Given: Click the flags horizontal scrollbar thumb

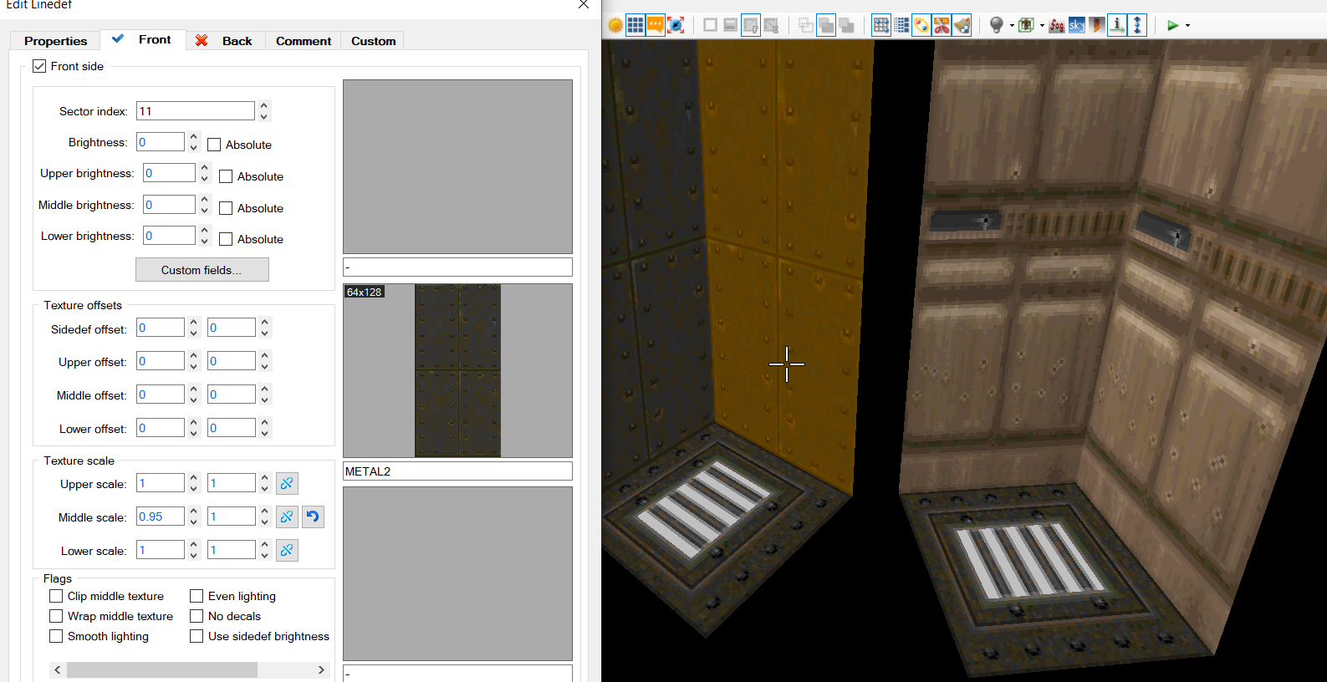Looking at the screenshot, I should 162,669.
